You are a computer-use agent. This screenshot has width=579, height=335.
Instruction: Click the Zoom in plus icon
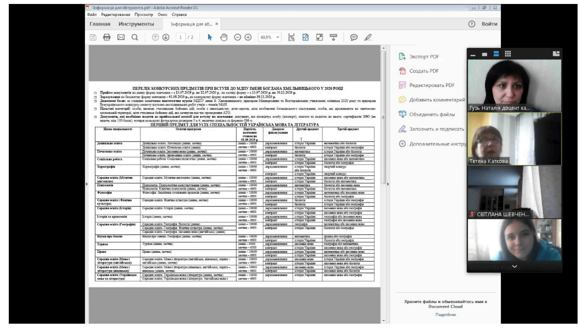(248, 37)
